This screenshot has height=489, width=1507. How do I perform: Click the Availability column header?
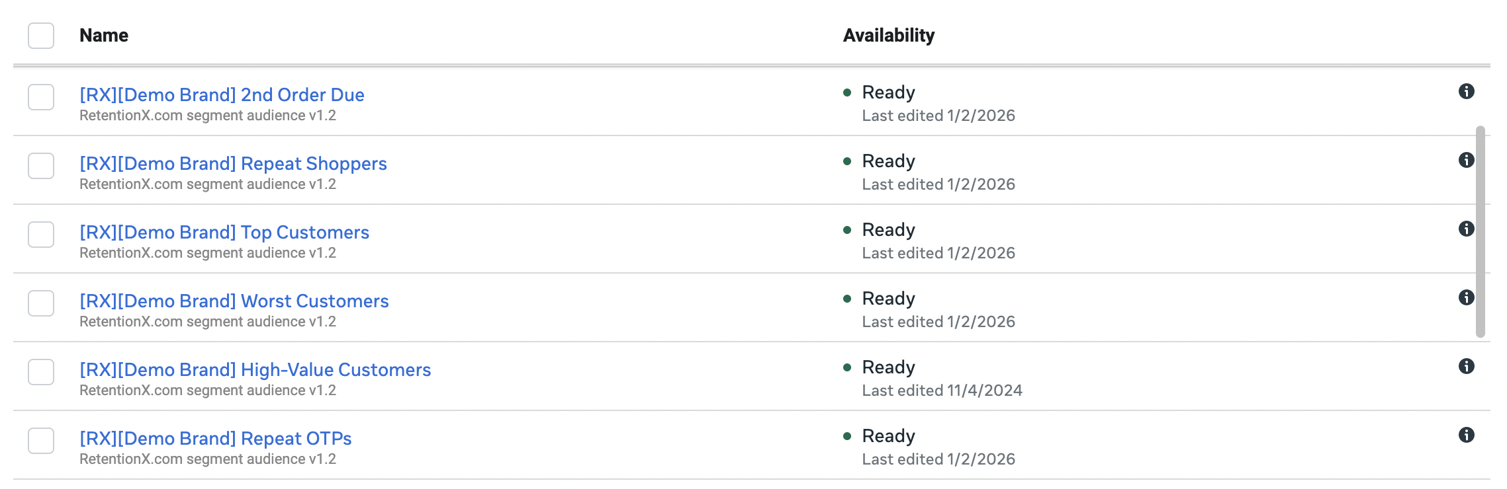[888, 36]
